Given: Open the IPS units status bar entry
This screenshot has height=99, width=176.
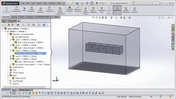Looking at the screenshot, I should point(151,97).
